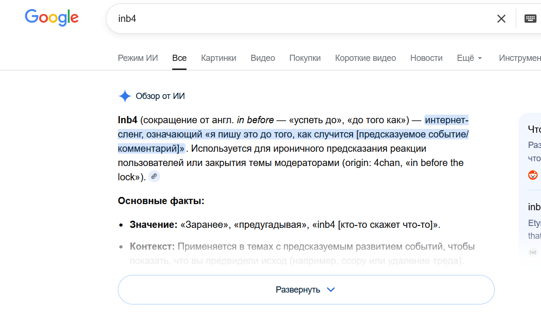Open the source link chip after "lock»)"
This screenshot has width=541, height=313.
click(154, 176)
